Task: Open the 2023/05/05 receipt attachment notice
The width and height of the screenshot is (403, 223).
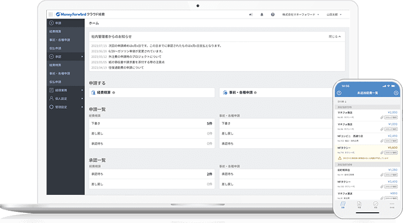Action: tap(128, 62)
